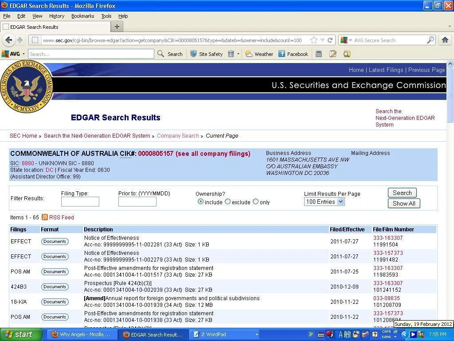
Task: Click the magnifier in AVG Secure Search box
Action: 431,40
